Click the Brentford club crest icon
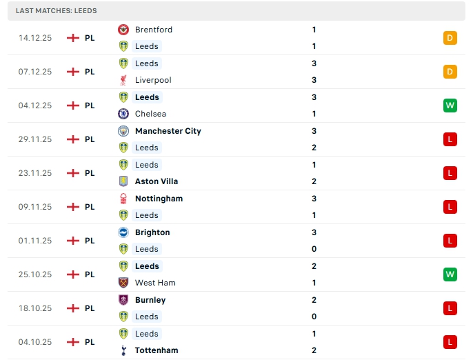473x360 pixels. (x=123, y=30)
